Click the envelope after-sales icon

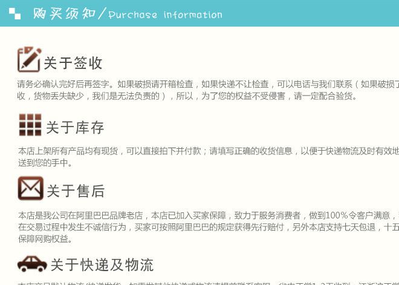(31, 188)
